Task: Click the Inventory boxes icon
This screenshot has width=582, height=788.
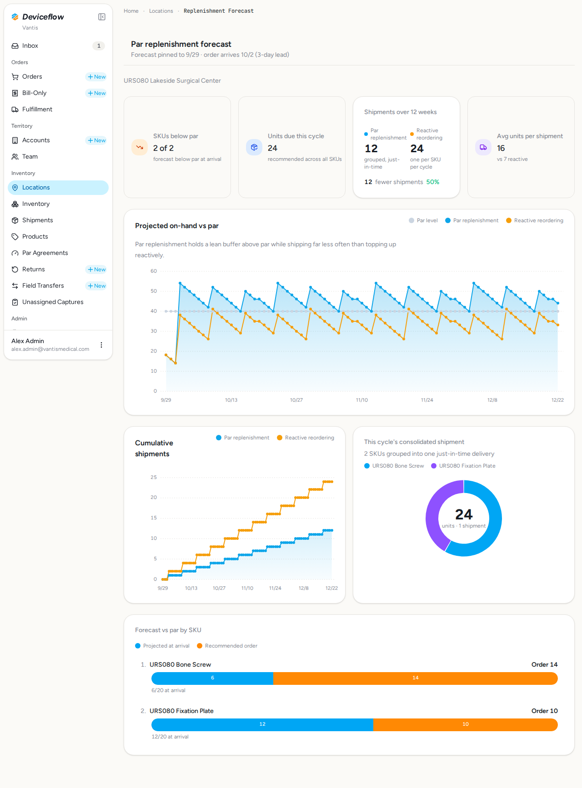Action: click(x=15, y=204)
